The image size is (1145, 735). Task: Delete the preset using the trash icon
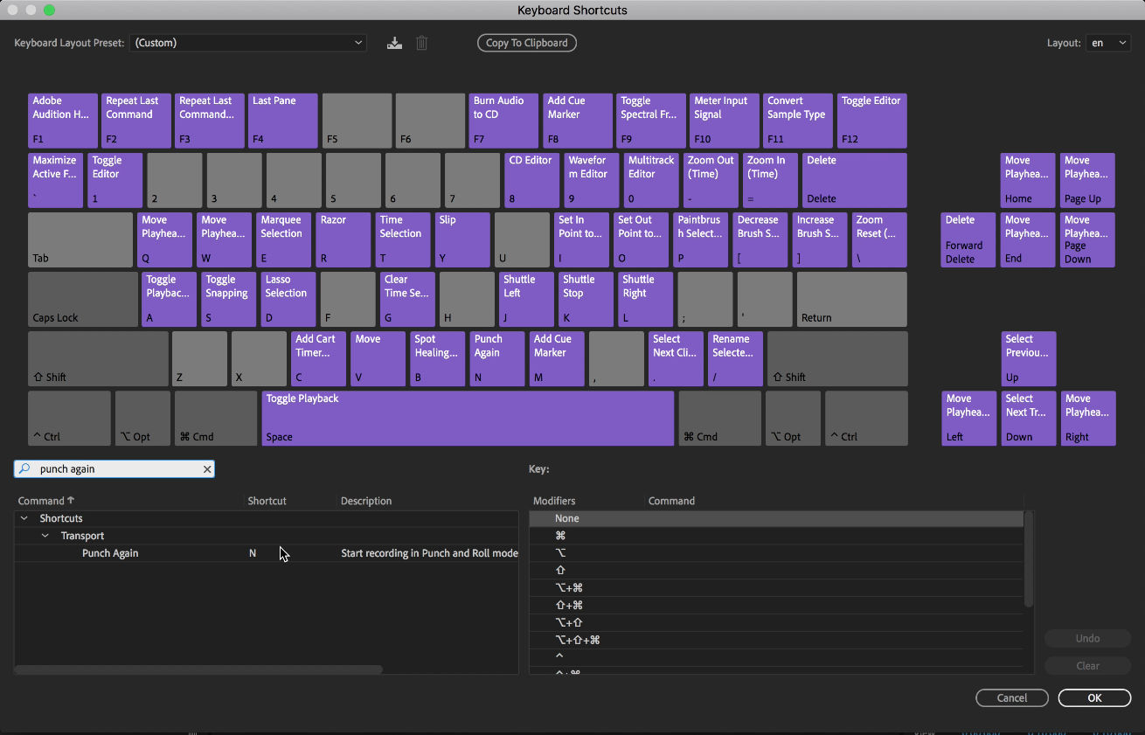[421, 42]
